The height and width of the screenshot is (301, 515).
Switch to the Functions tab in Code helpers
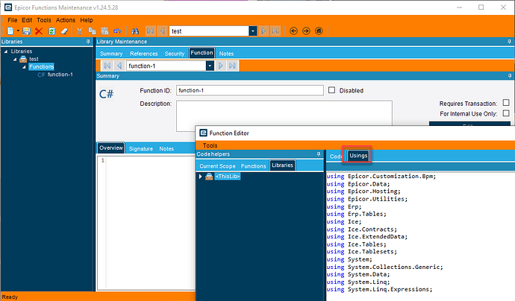click(253, 166)
